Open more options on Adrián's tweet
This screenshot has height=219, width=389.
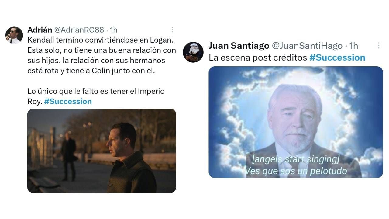point(172,30)
